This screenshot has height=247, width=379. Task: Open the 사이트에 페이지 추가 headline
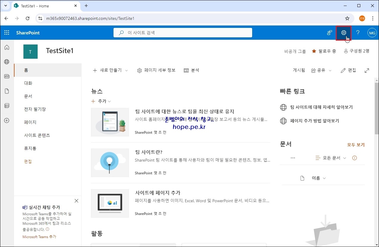(x=157, y=193)
